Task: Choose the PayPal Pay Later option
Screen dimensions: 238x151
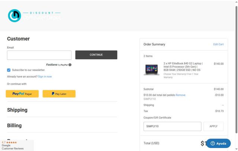Action: 59,94
